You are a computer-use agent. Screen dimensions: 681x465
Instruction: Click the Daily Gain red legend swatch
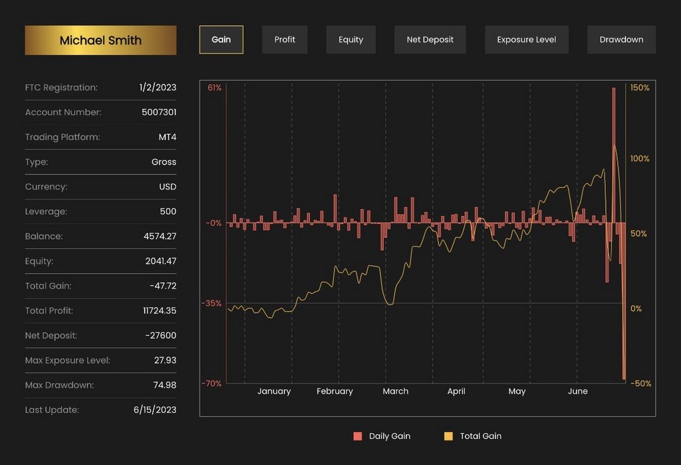tap(358, 436)
